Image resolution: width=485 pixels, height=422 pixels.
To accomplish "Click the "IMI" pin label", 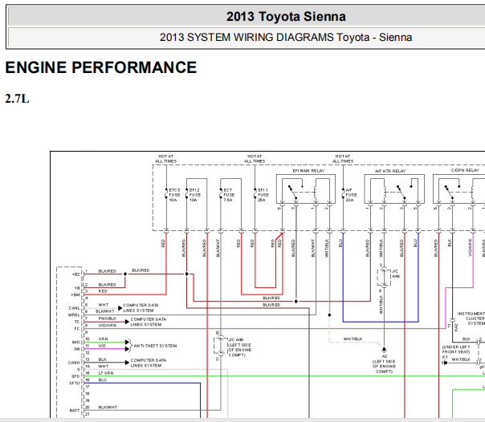I will click(x=77, y=349).
